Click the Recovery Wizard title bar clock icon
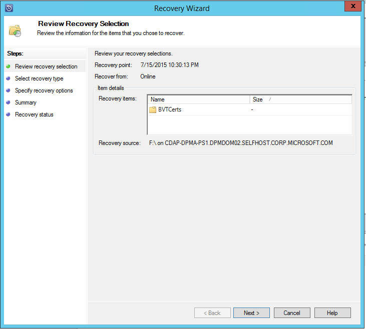The image size is (366, 329). coord(9,8)
